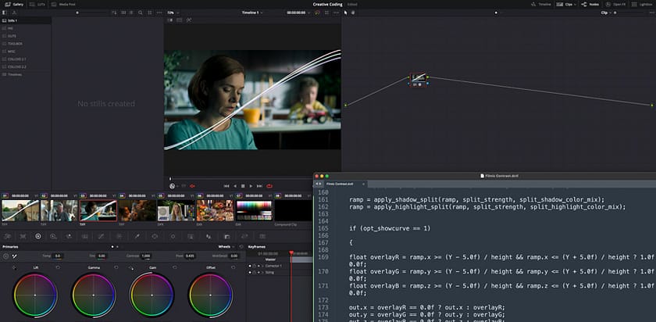Click the Lift color wheel
656x322 pixels.
click(x=34, y=295)
